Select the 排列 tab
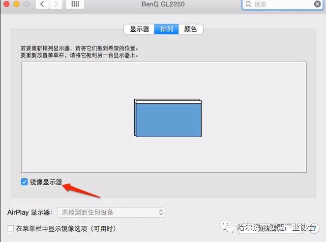The width and height of the screenshot is (326, 242). click(166, 29)
